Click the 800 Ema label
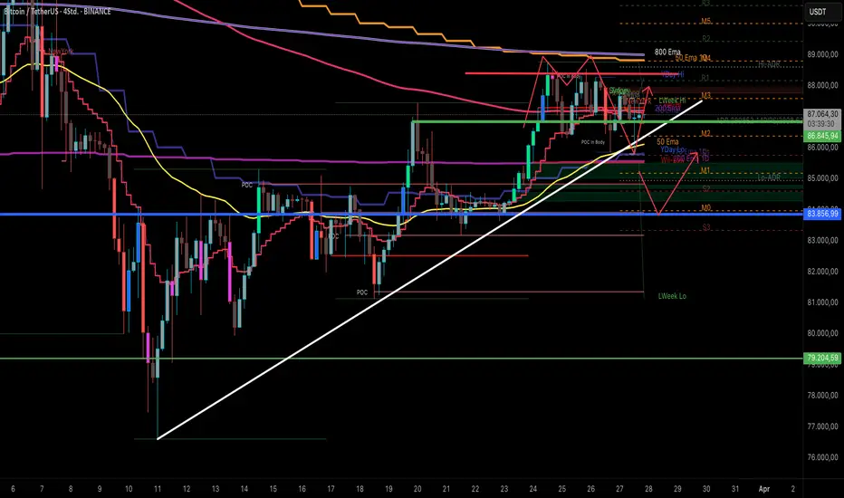This screenshot has height=498, width=844. coord(667,52)
